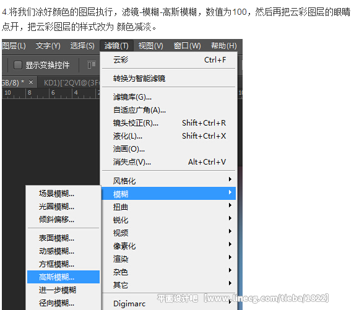
Task: Open 油画(O)...
Action: coord(169,149)
